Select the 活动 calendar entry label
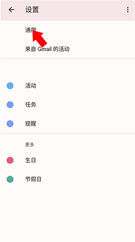Screen dimensions: 135x242 pyautogui.click(x=31, y=86)
